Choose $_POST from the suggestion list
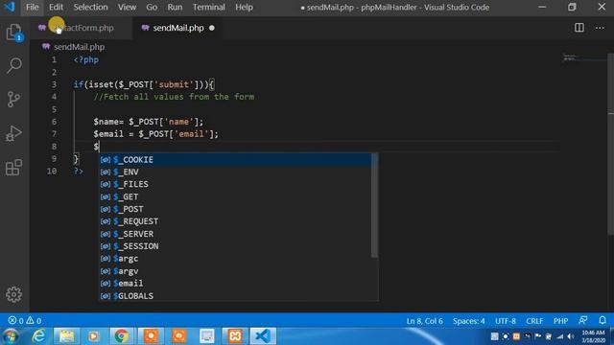Image resolution: width=614 pixels, height=345 pixels. [x=235, y=209]
